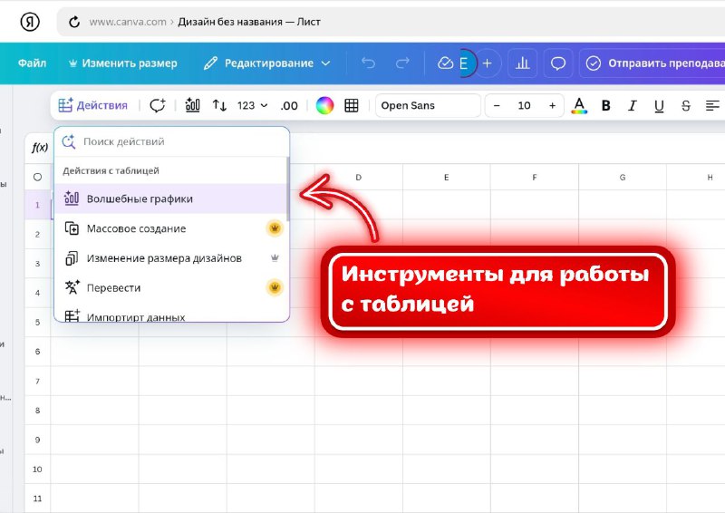Click Изменить размер with the crown

(123, 63)
